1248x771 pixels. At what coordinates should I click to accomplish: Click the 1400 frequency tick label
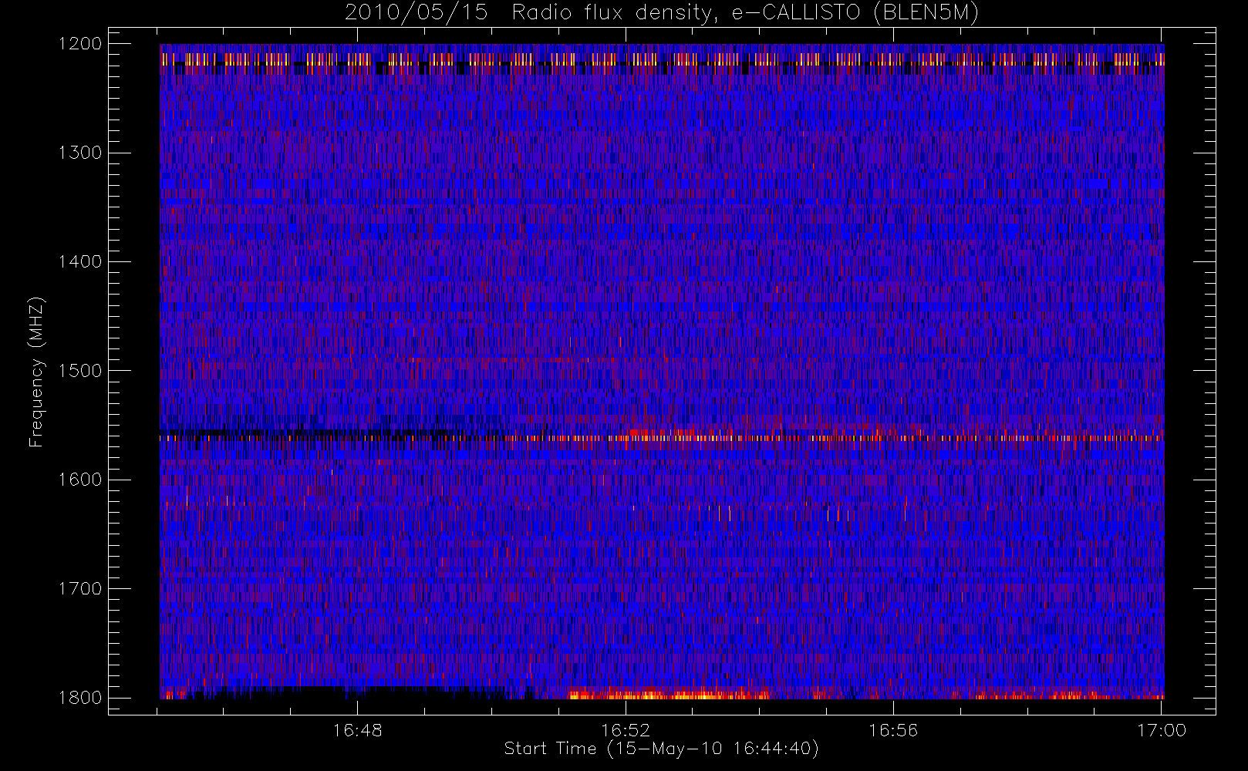pos(80,262)
